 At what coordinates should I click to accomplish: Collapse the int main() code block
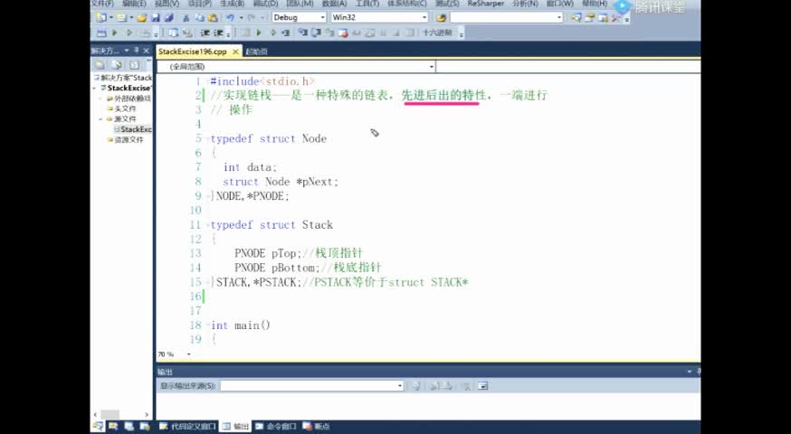pyautogui.click(x=208, y=325)
